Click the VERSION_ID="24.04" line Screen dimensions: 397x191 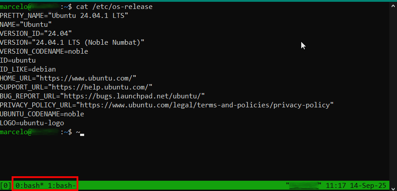coord(36,33)
